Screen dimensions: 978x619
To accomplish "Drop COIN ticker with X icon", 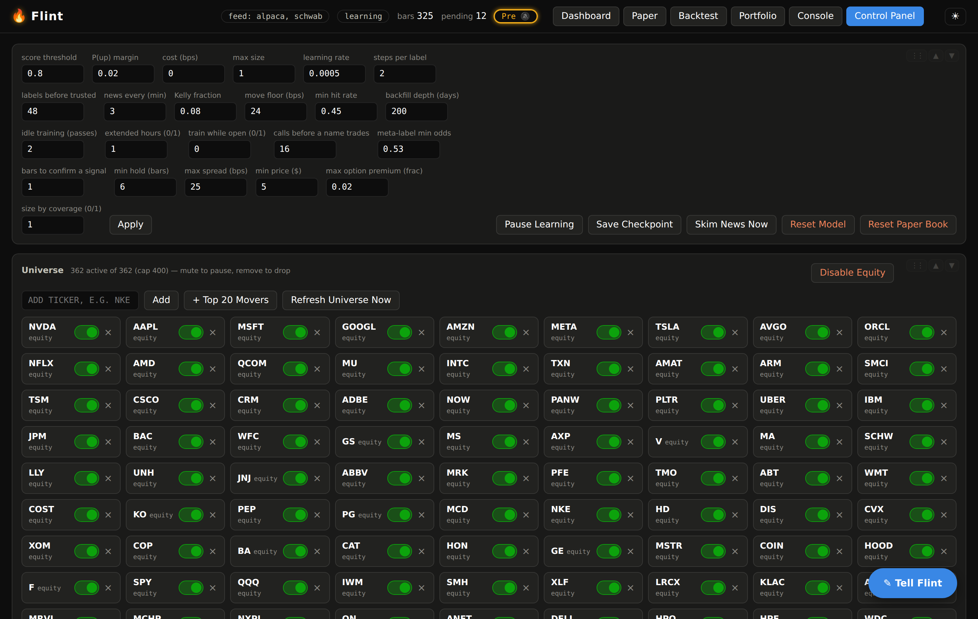I will click(x=839, y=551).
